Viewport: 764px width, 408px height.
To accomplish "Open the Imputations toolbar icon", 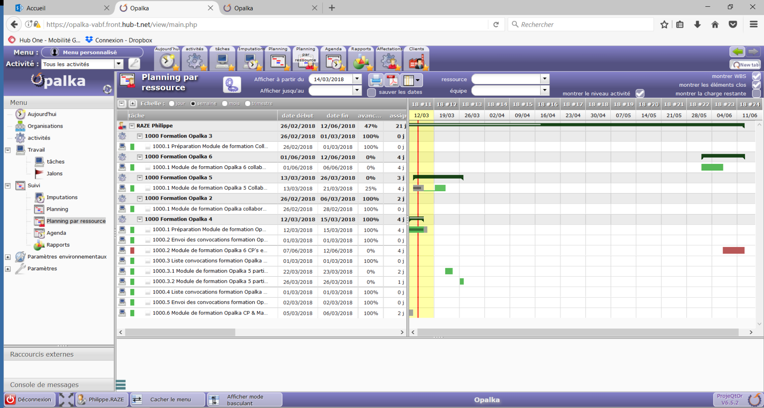I will [x=251, y=61].
